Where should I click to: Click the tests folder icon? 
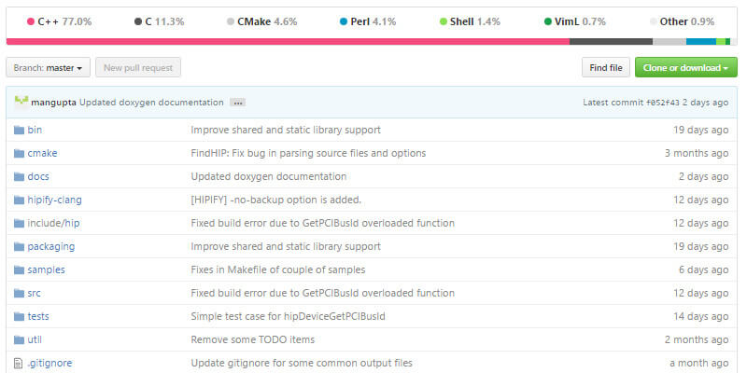[x=19, y=316]
